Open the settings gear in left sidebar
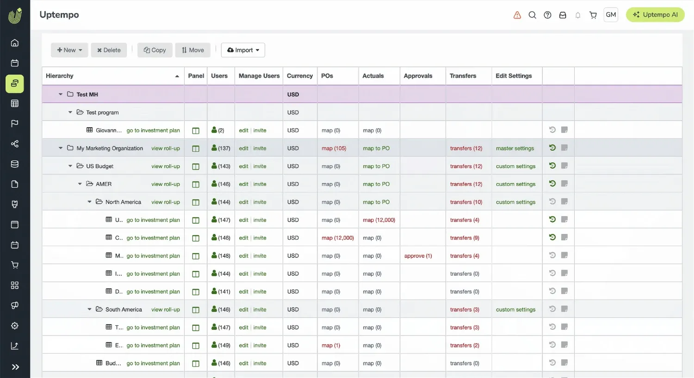This screenshot has height=378, width=694. click(15, 326)
